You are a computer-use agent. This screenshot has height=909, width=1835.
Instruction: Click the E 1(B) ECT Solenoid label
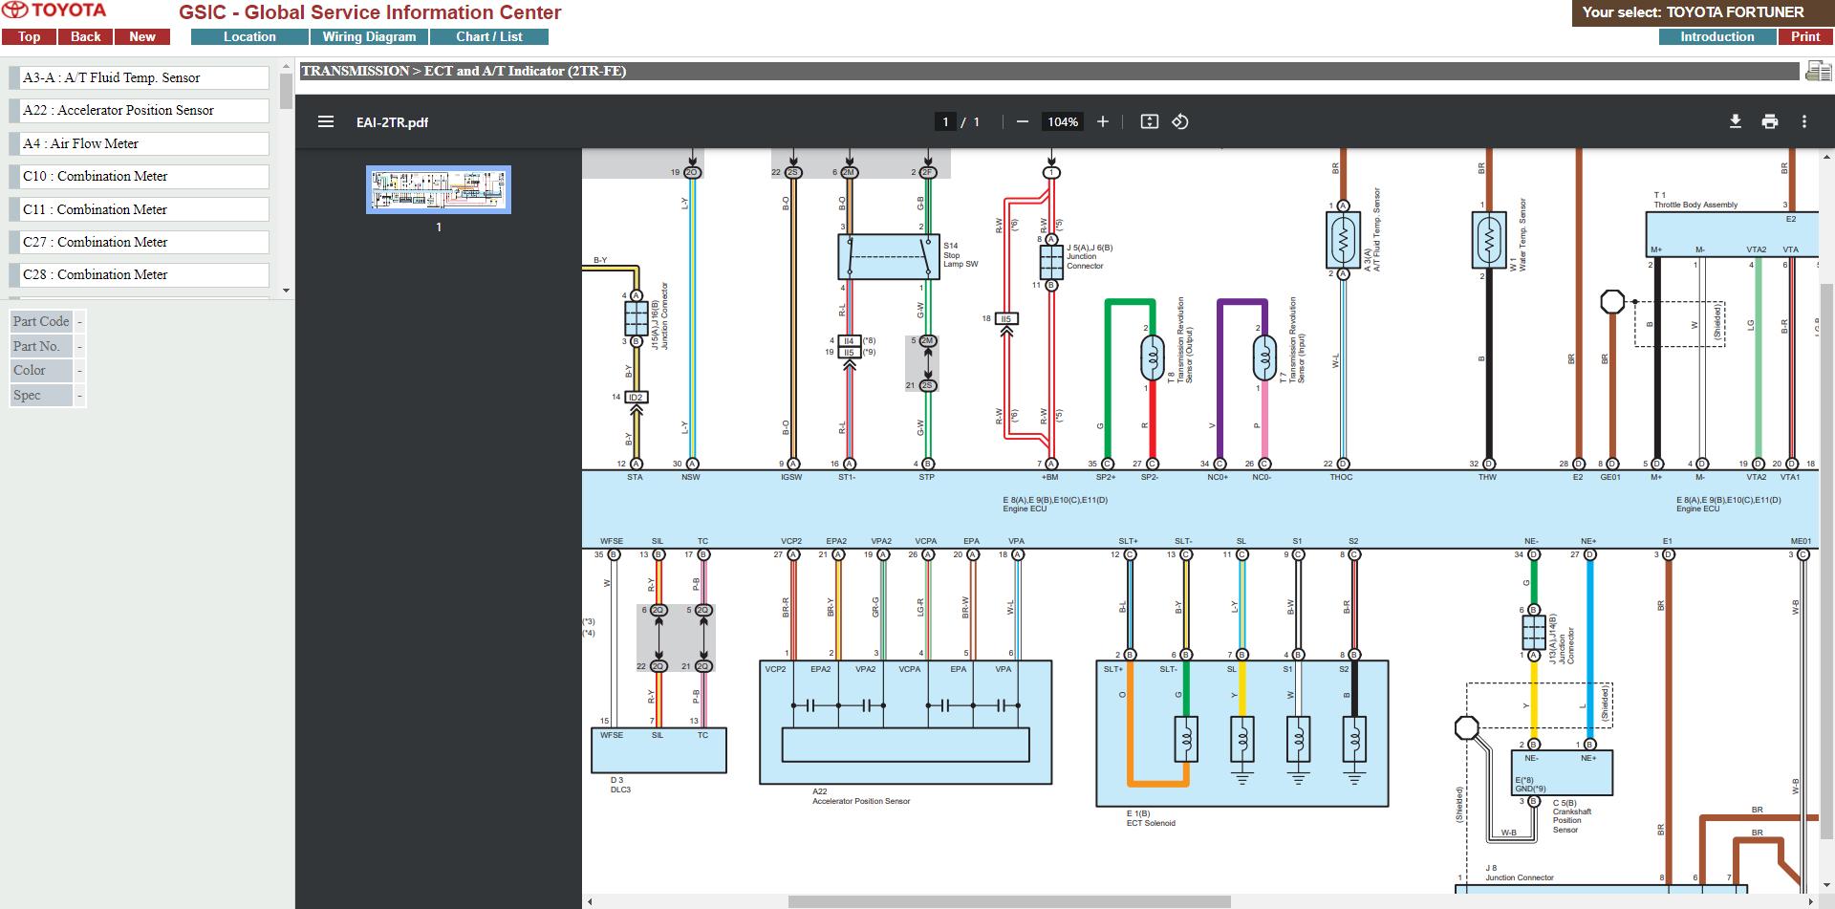click(1151, 818)
